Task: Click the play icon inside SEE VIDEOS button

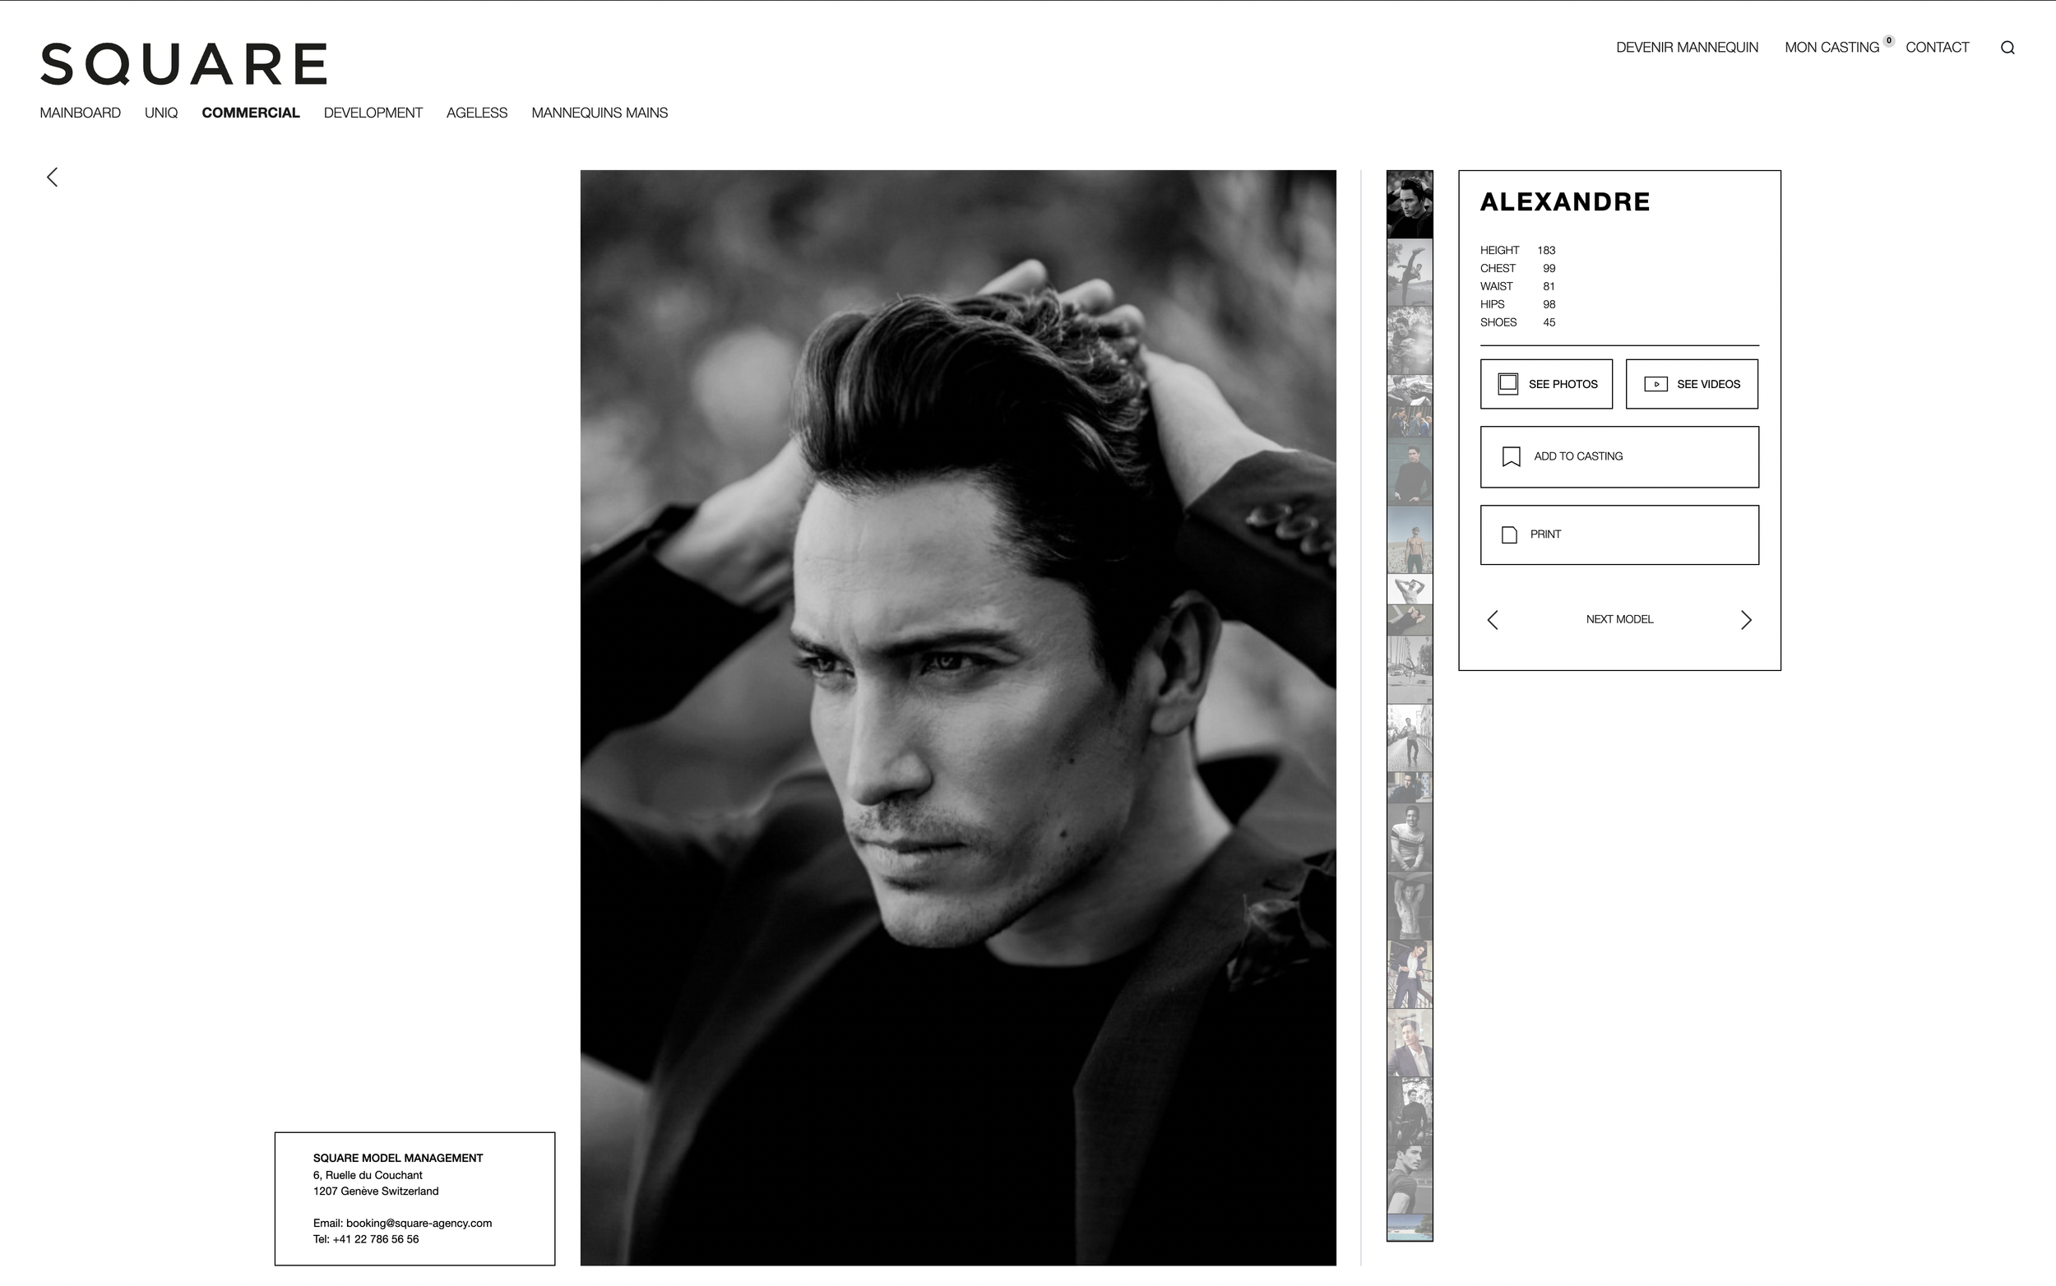Action: click(x=1655, y=384)
